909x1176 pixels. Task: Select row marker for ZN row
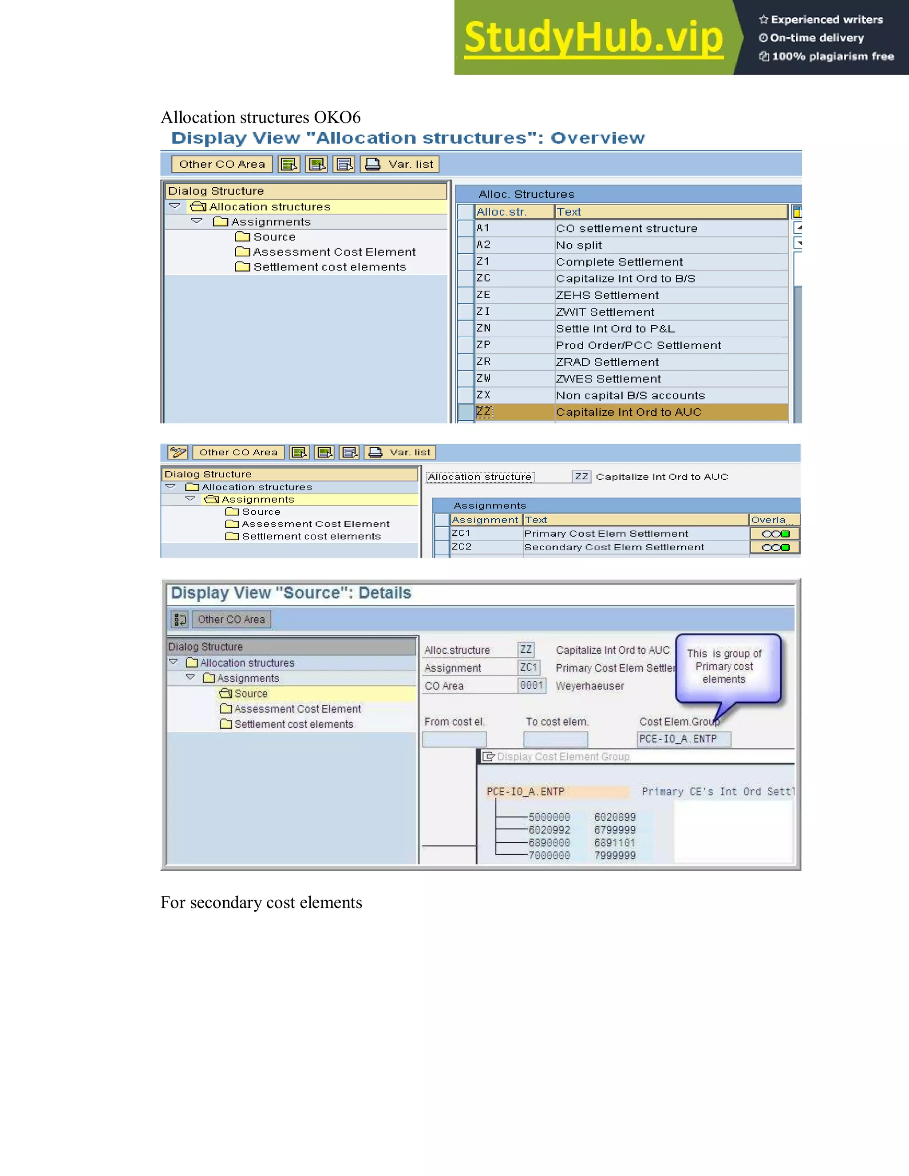point(465,328)
